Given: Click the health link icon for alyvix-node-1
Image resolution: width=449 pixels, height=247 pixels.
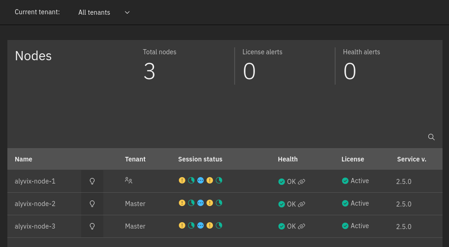Looking at the screenshot, I should click(301, 182).
